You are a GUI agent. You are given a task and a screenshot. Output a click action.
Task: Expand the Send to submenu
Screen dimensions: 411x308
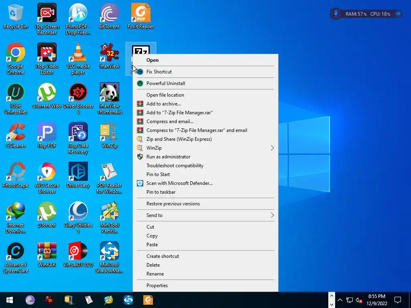pos(205,215)
